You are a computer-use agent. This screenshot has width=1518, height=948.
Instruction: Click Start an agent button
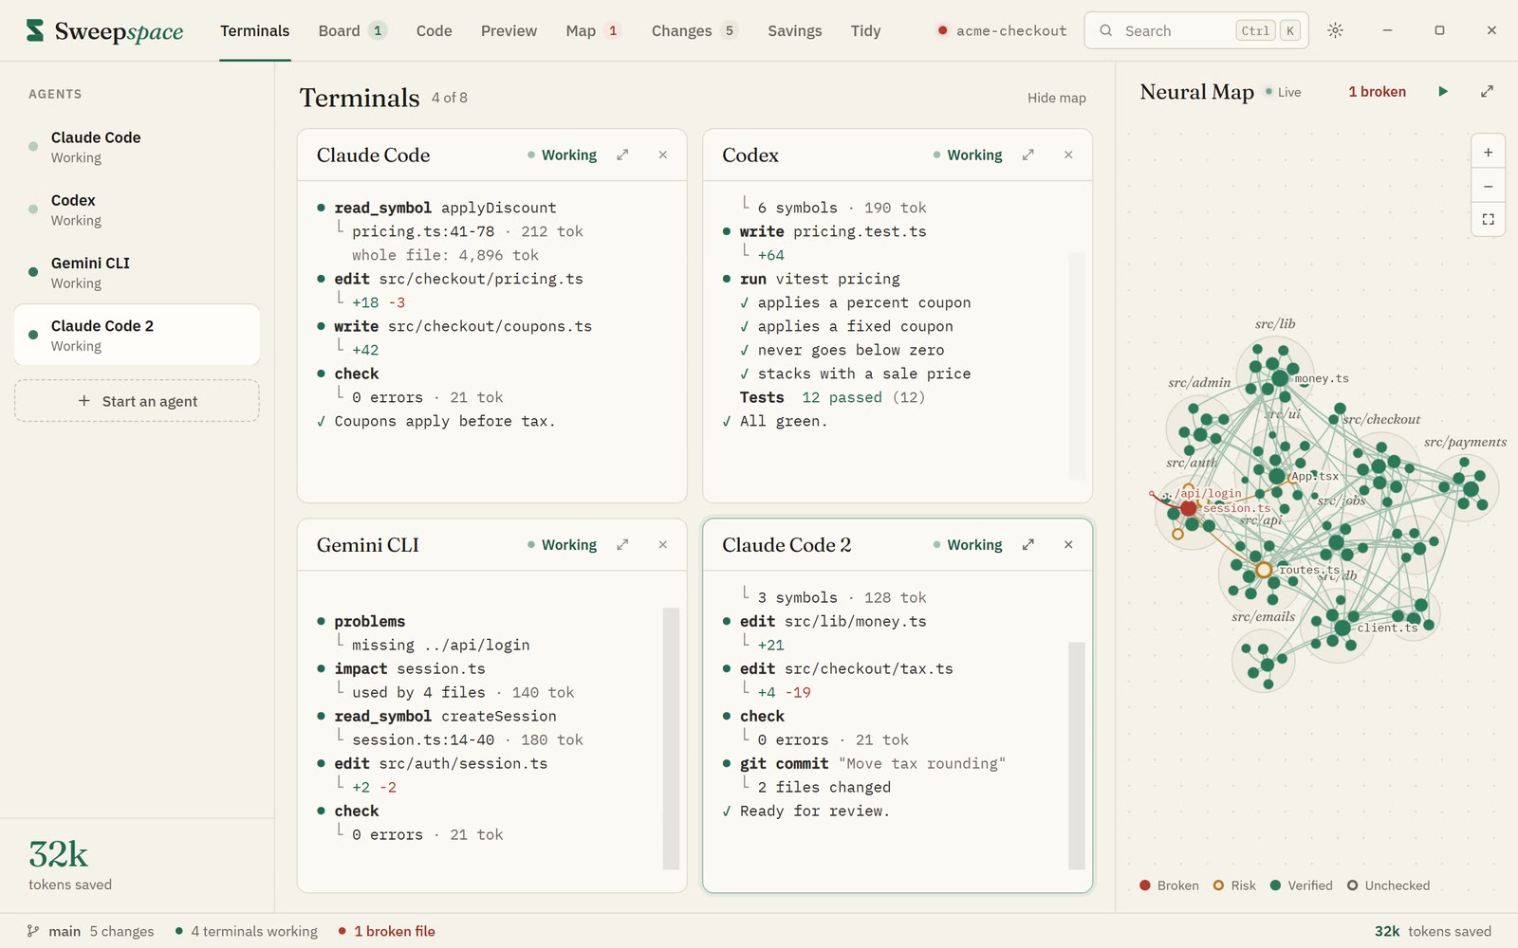[137, 401]
